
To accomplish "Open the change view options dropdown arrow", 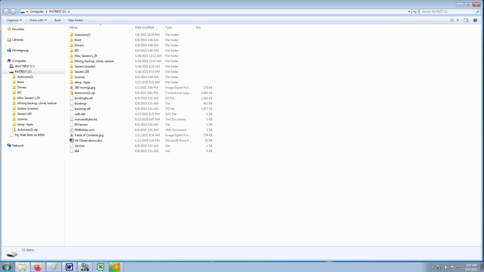I will point(458,20).
